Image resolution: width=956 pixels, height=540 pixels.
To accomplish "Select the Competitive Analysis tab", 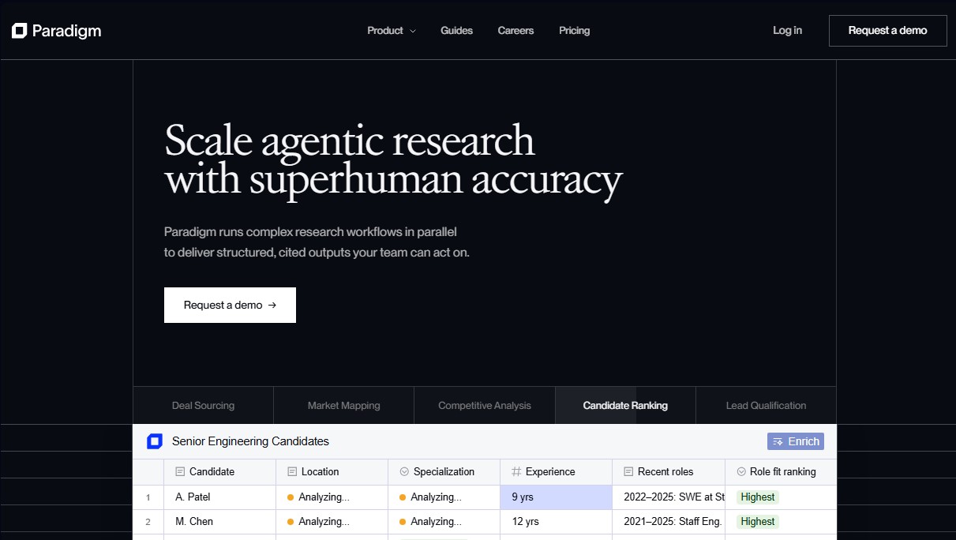I will pyautogui.click(x=485, y=405).
